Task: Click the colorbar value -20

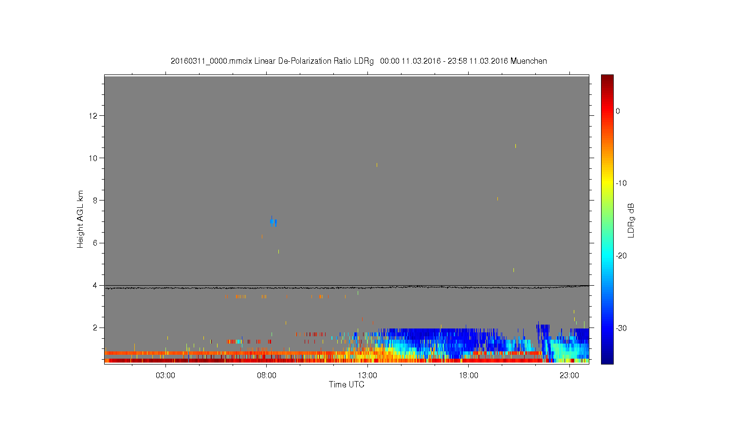Action: pos(621,256)
